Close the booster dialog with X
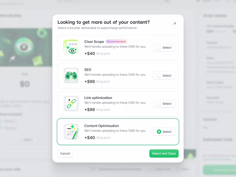The image size is (236, 177). click(175, 23)
